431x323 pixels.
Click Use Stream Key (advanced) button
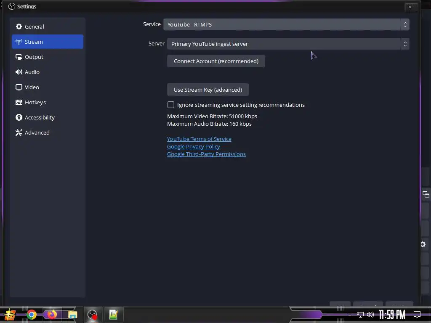208,90
